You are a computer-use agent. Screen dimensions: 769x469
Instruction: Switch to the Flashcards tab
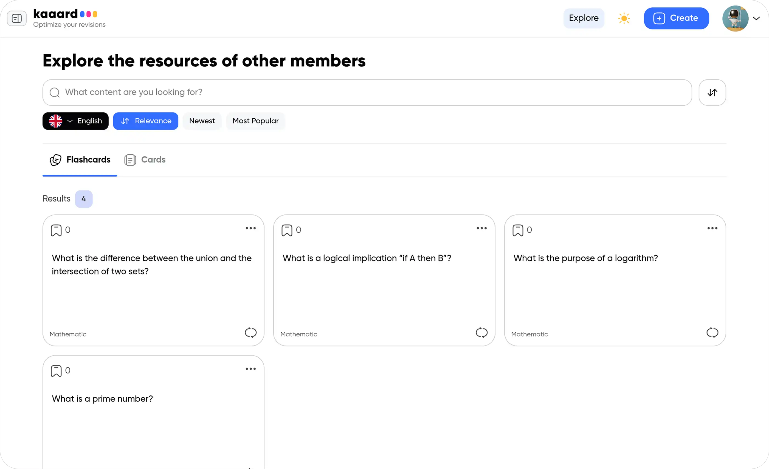[80, 160]
